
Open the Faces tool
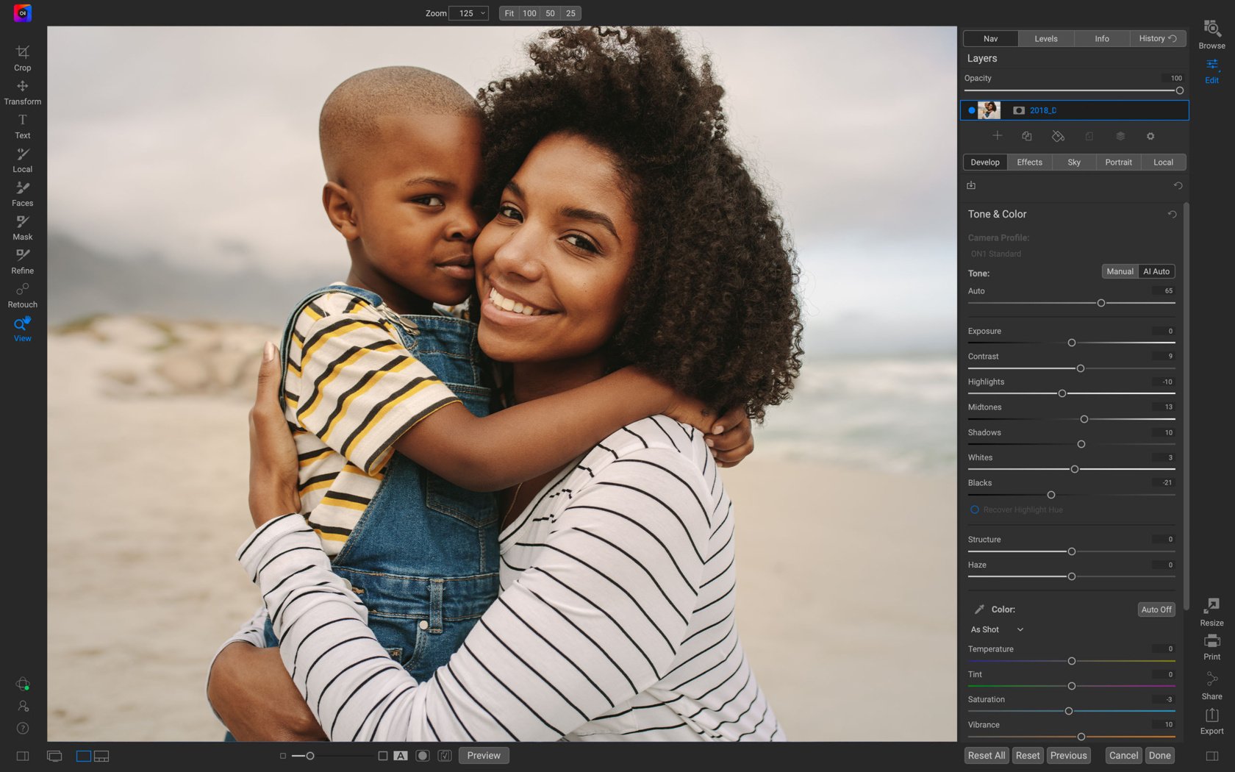point(22,193)
